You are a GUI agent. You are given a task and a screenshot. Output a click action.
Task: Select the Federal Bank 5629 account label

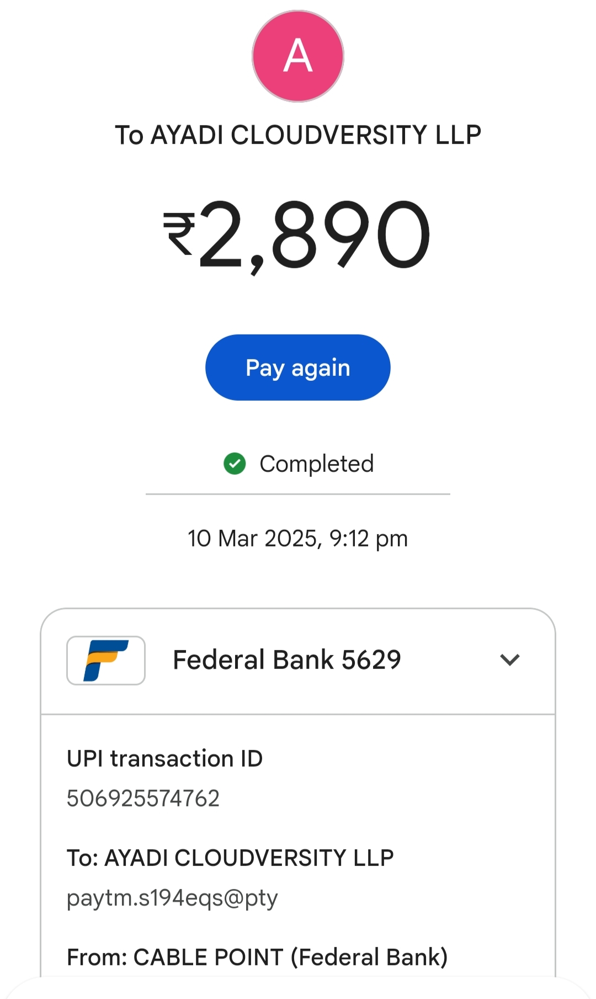click(286, 660)
